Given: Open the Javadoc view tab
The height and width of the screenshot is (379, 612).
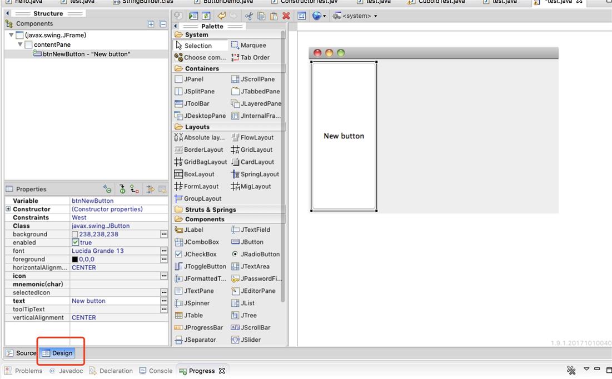Looking at the screenshot, I should 66,371.
